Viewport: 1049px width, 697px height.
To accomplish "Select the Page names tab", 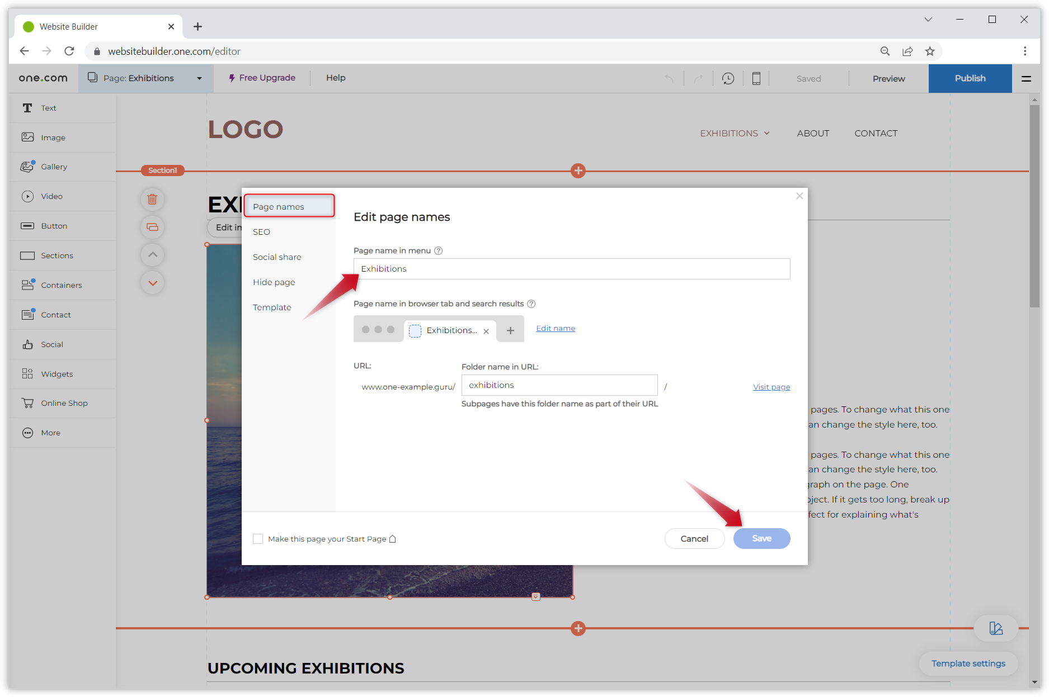I will (x=289, y=206).
